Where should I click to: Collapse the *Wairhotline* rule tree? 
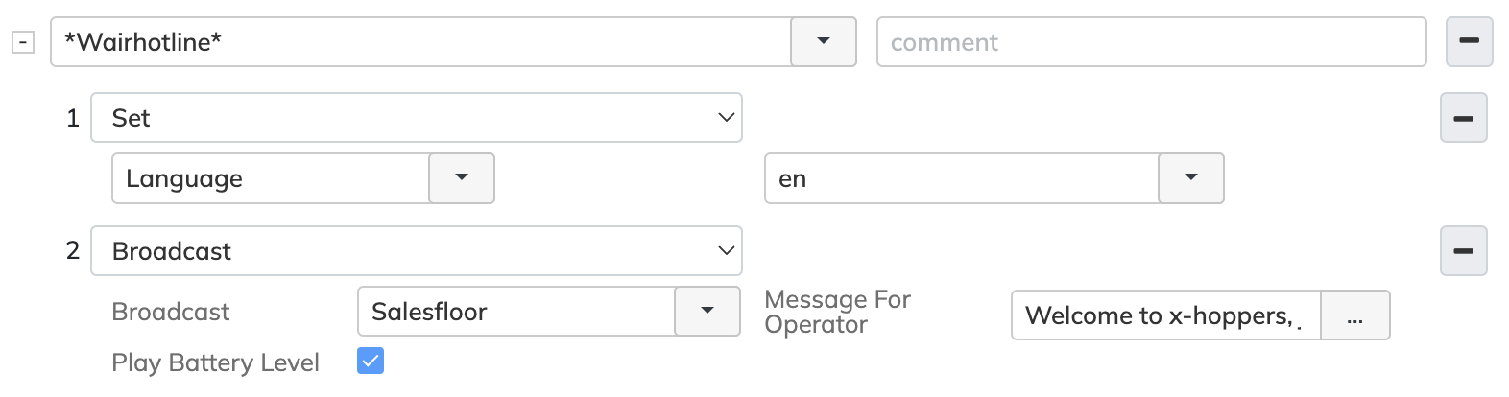pos(23,42)
